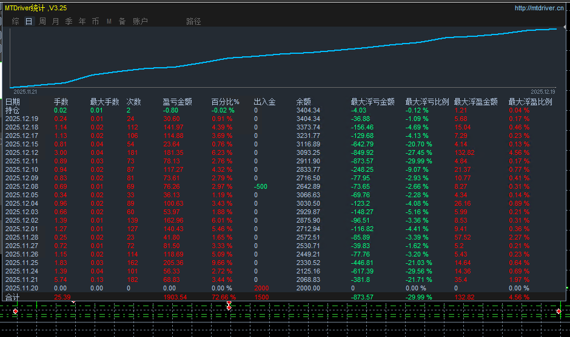Switch to the 综 summary tab
The image size is (570, 337).
16,21
